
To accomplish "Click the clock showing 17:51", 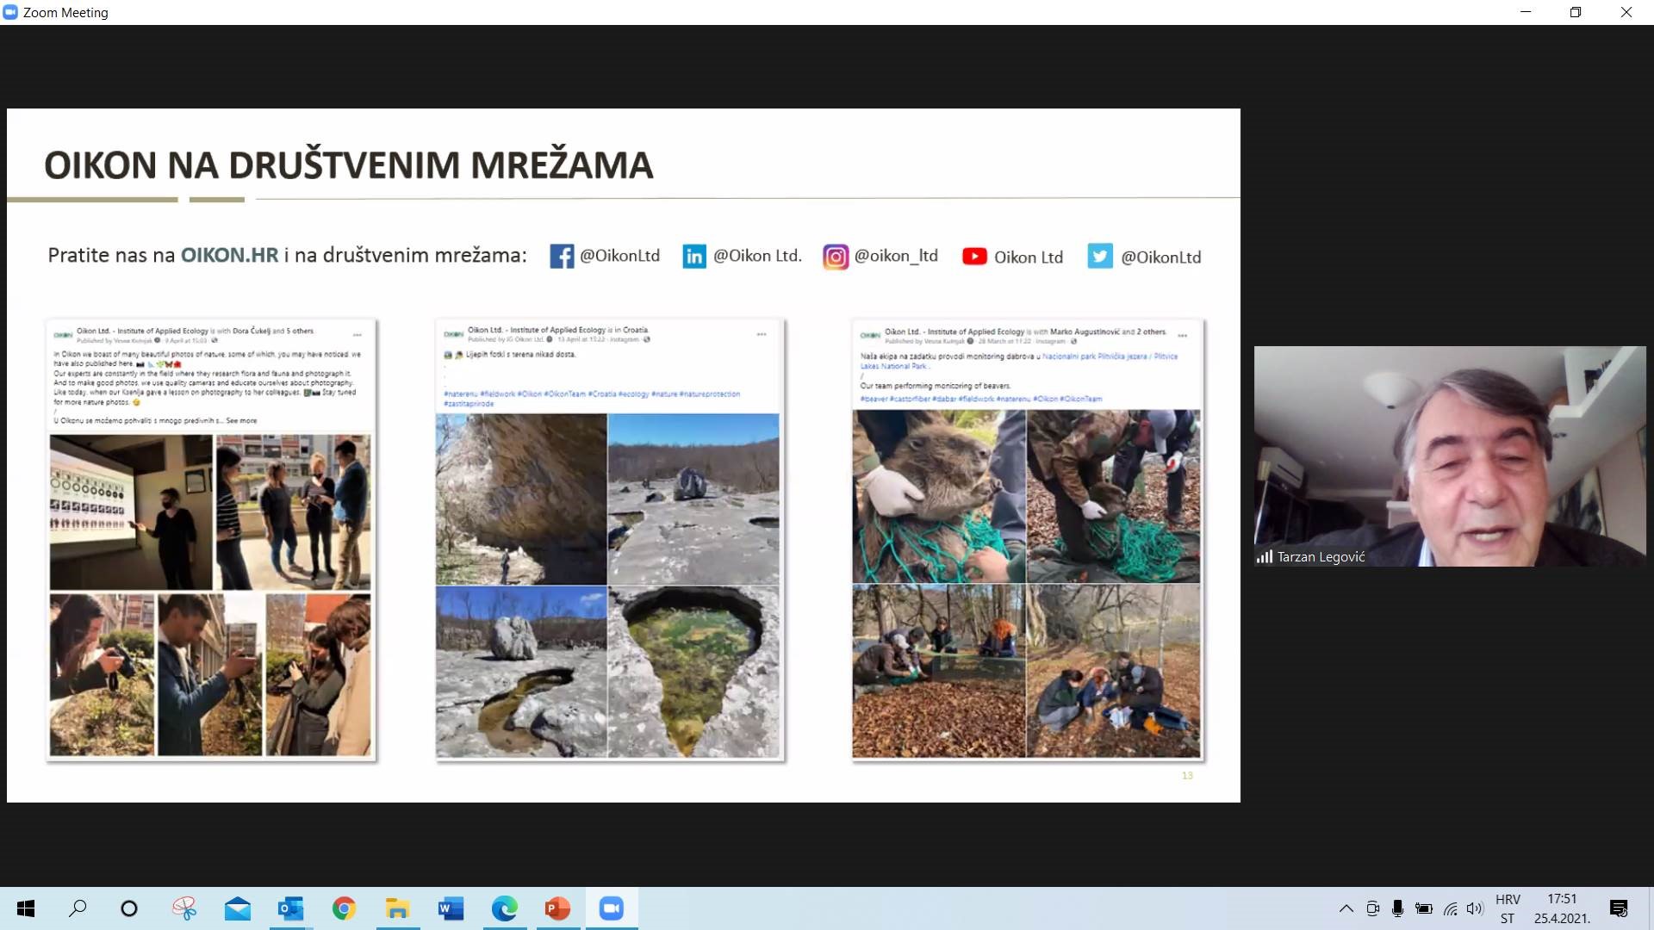I will coord(1562,908).
